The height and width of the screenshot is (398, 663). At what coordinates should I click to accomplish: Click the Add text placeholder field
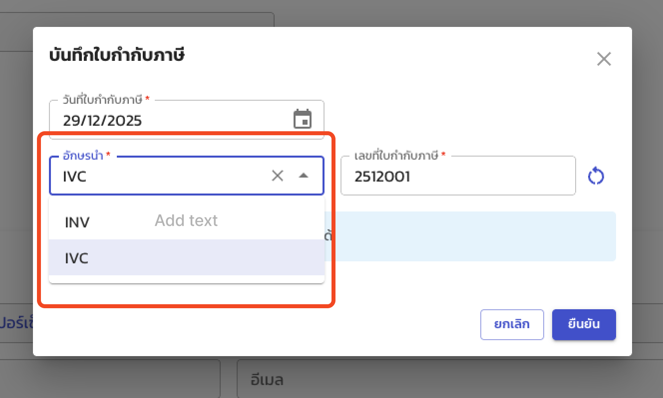point(186,220)
